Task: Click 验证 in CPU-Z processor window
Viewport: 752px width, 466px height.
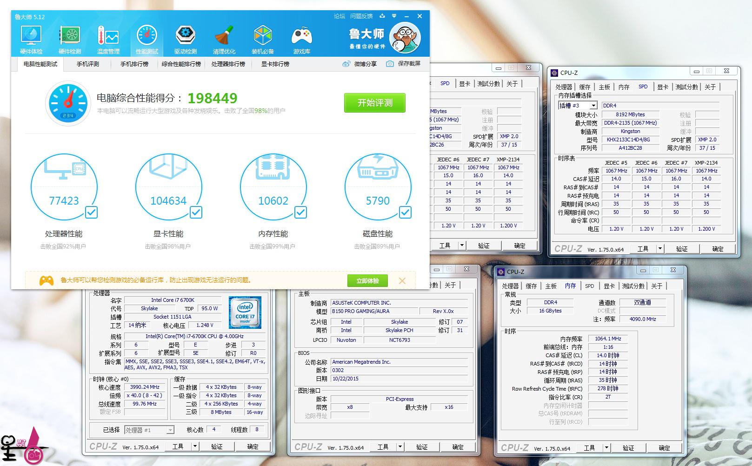Action: (x=217, y=446)
